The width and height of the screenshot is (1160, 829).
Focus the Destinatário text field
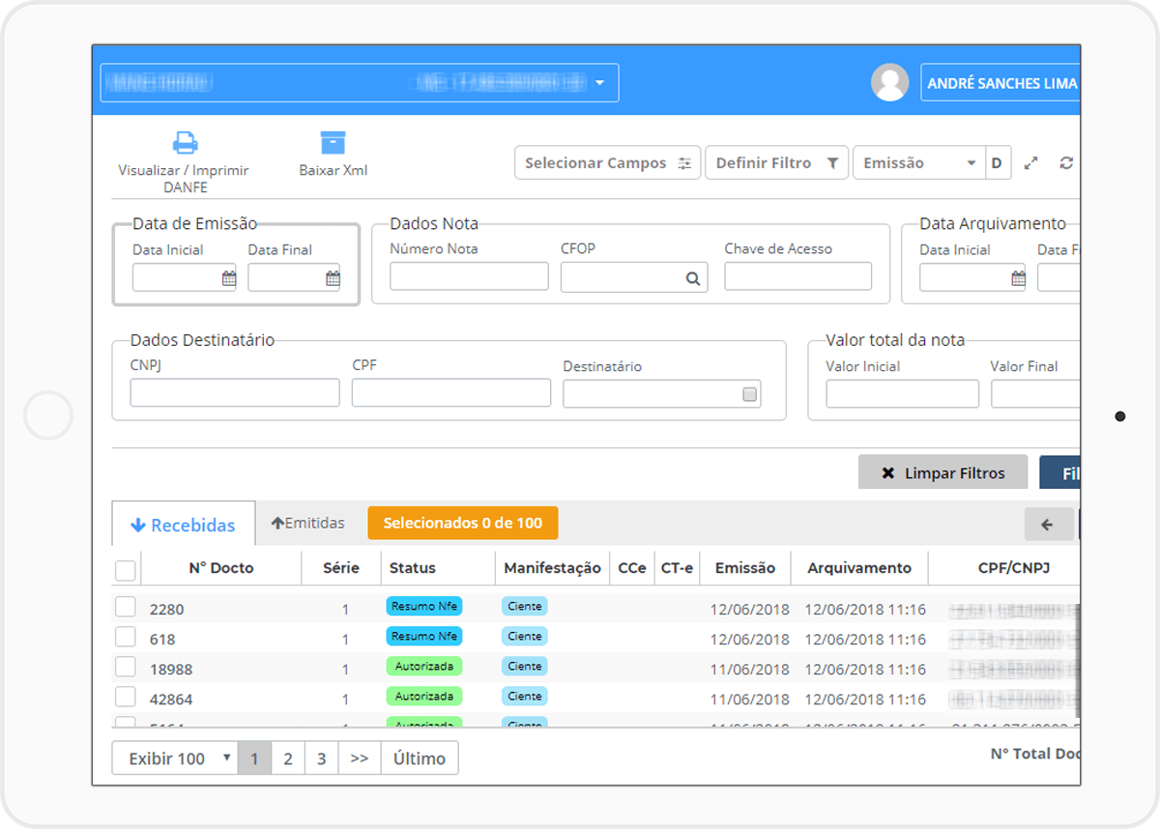pos(662,394)
